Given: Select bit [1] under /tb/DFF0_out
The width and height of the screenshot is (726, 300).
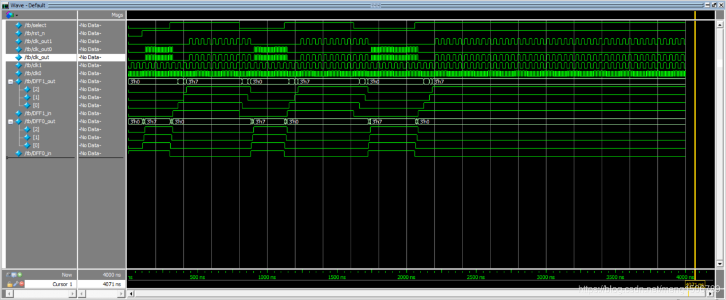Looking at the screenshot, I should point(36,137).
